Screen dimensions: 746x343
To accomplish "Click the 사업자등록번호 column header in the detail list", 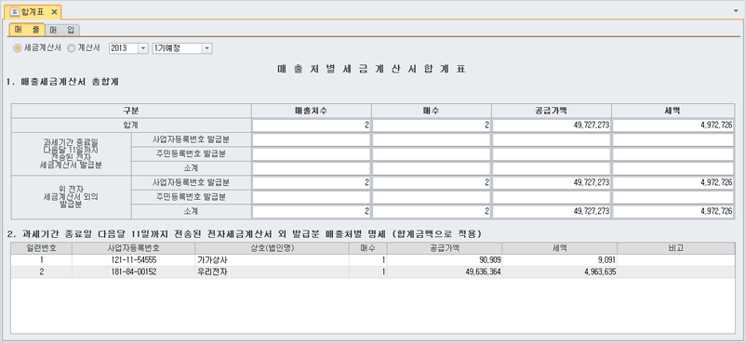I will [x=134, y=248].
